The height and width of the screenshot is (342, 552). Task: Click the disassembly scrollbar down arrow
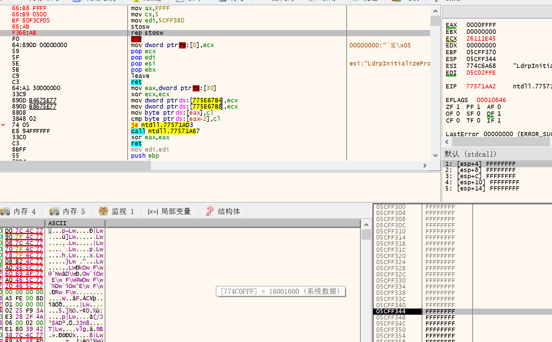coord(435,155)
